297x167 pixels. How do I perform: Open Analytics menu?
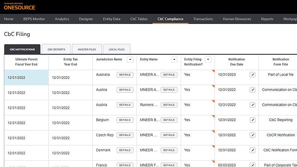(62, 19)
